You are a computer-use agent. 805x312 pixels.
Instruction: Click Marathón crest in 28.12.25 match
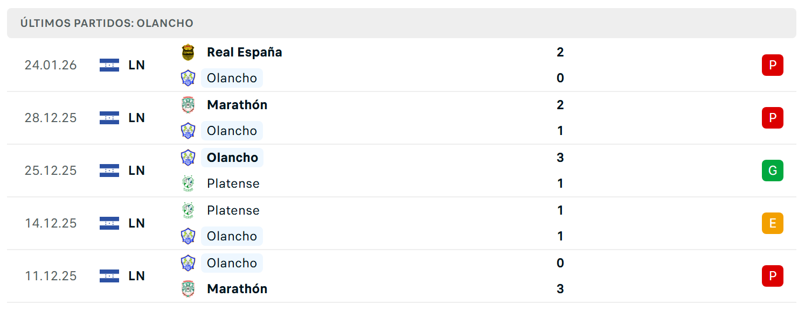(x=188, y=105)
